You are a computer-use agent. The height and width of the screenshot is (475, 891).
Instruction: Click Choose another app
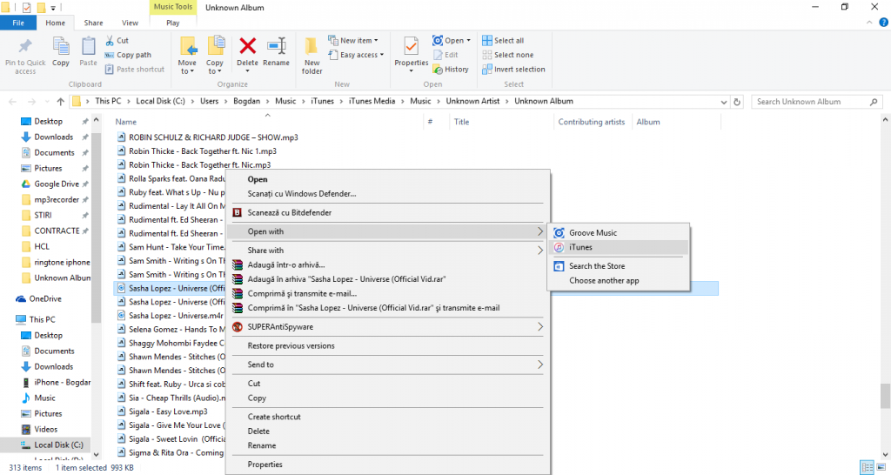(619, 280)
